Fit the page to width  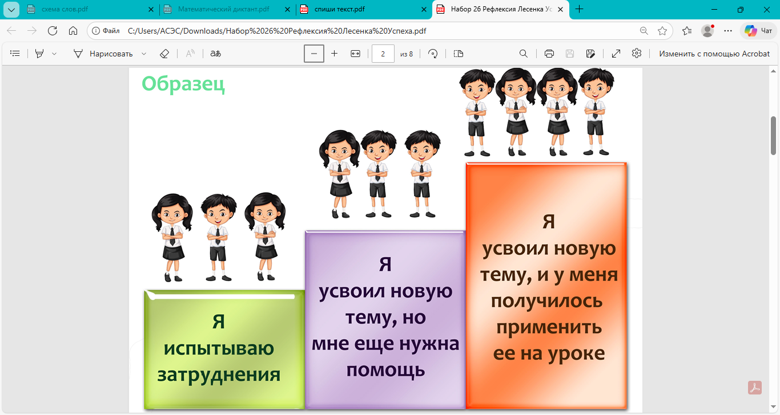[355, 54]
